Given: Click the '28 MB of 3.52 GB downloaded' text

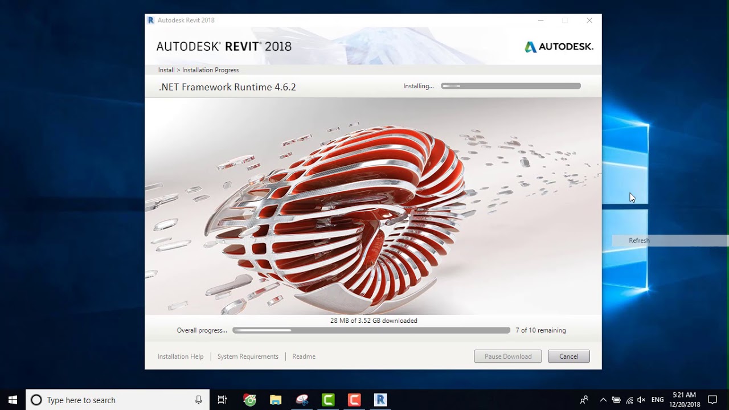Looking at the screenshot, I should point(374,321).
